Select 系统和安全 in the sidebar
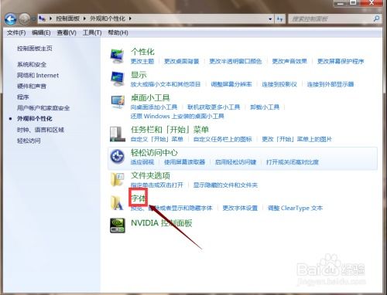This screenshot has width=387, height=295. 32,64
